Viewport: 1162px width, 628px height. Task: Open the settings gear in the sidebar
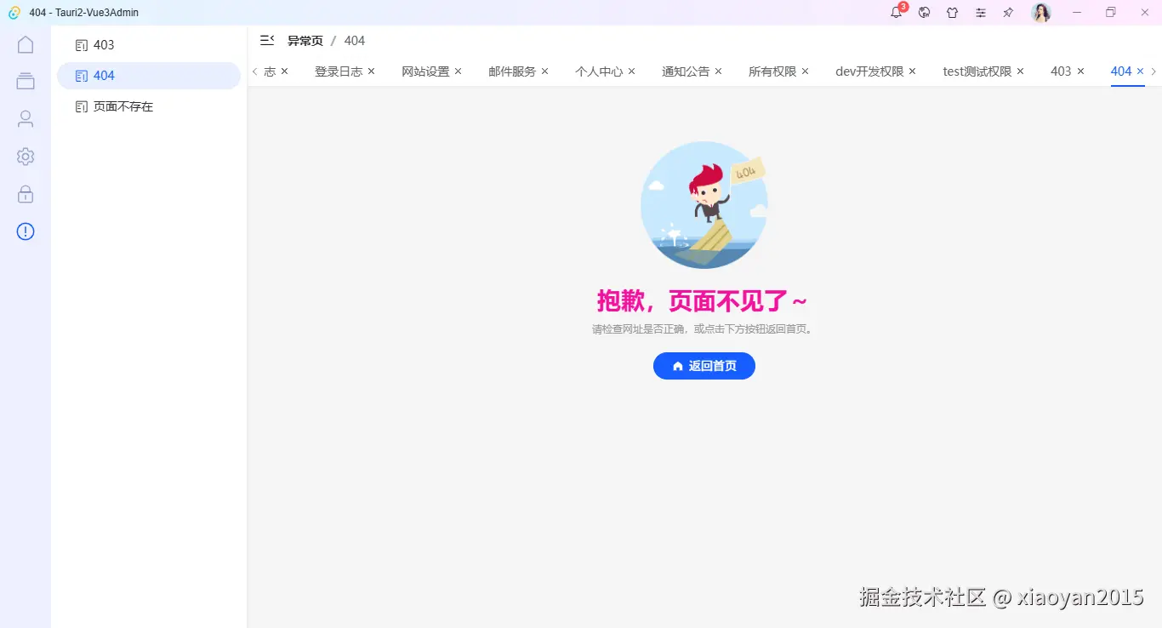[26, 156]
